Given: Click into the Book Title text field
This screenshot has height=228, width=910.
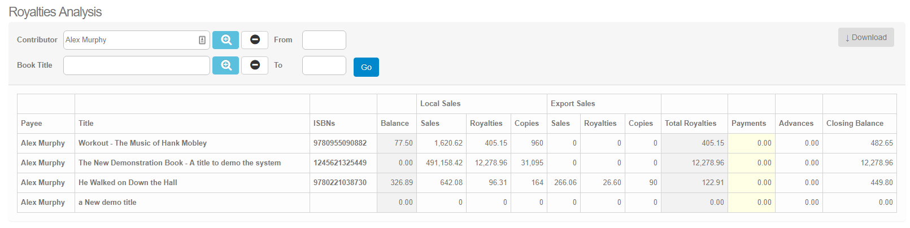Looking at the screenshot, I should tap(136, 65).
